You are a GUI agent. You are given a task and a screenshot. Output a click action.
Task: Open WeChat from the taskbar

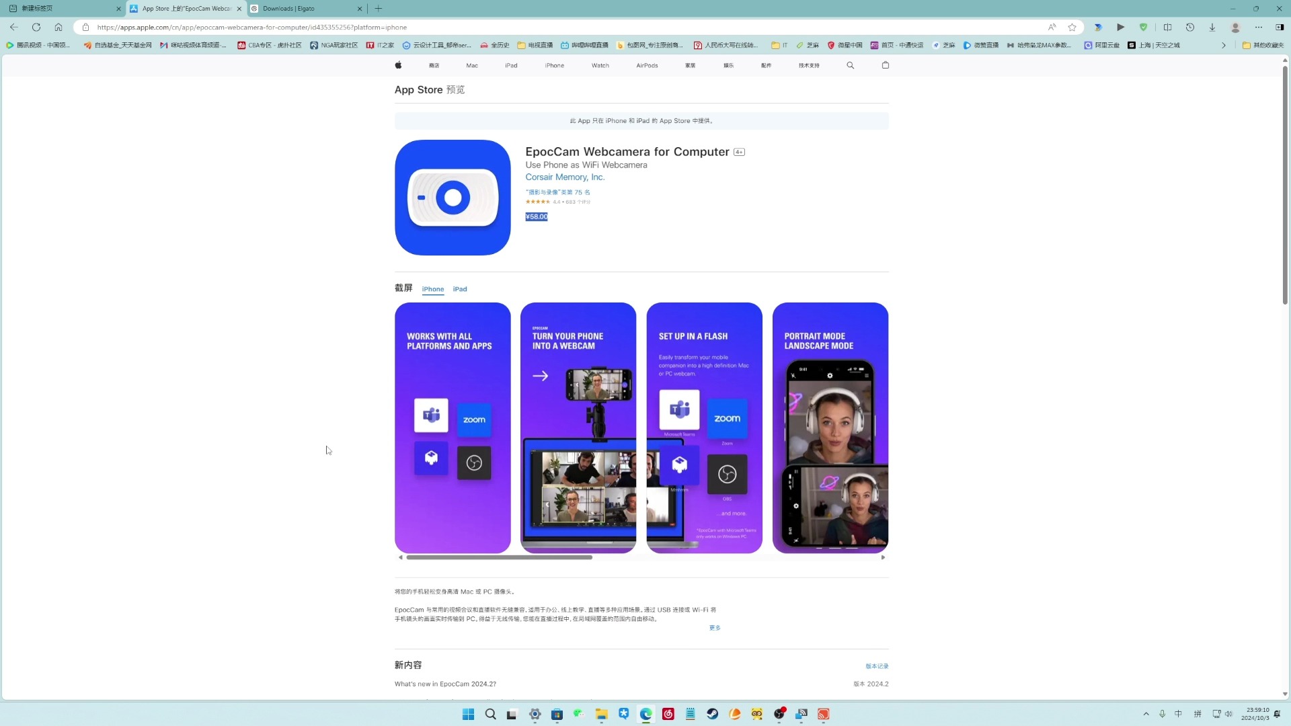(x=579, y=714)
